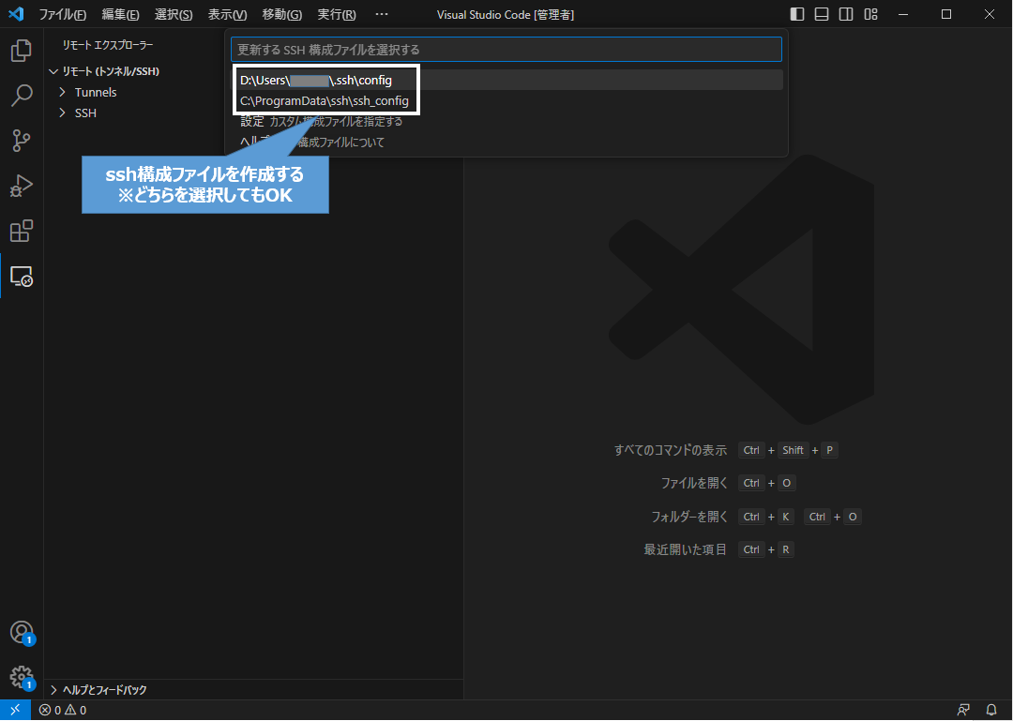Open notifications via the bell icon

(991, 710)
